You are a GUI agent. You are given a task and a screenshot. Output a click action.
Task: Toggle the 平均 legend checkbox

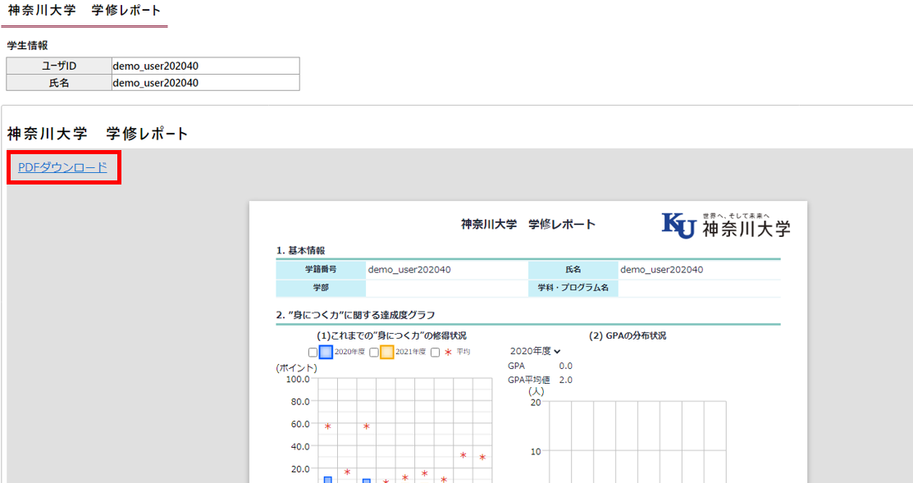coord(435,352)
